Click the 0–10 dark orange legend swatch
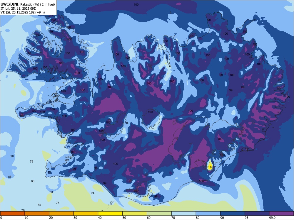 tap(13, 214)
